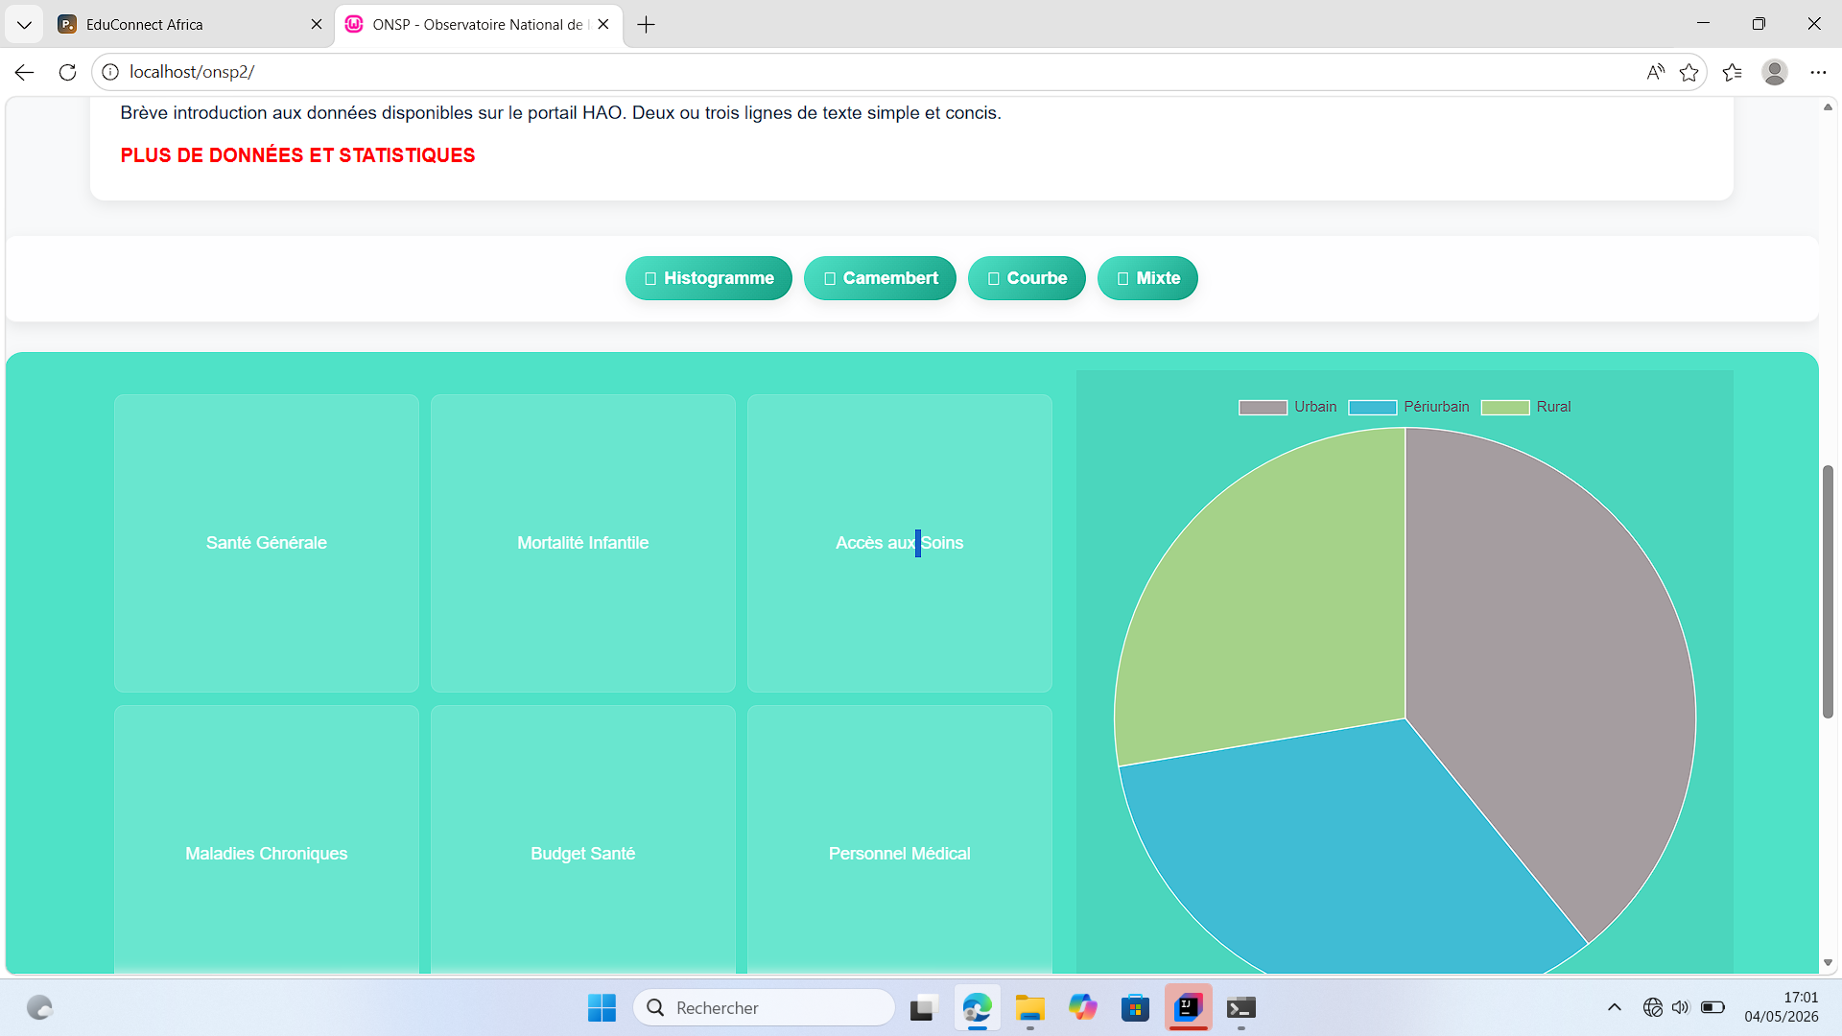Viewport: 1842px width, 1036px height.
Task: Close the ONSP tab
Action: [x=603, y=25]
